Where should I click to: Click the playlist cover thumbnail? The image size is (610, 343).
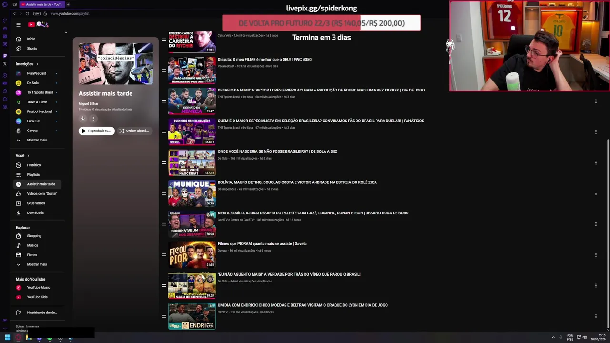point(116,63)
